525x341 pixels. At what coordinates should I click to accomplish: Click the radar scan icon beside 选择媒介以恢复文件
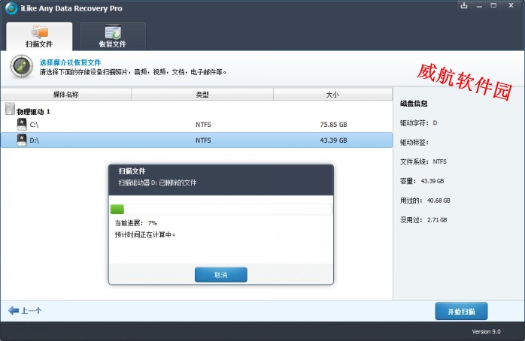[22, 67]
